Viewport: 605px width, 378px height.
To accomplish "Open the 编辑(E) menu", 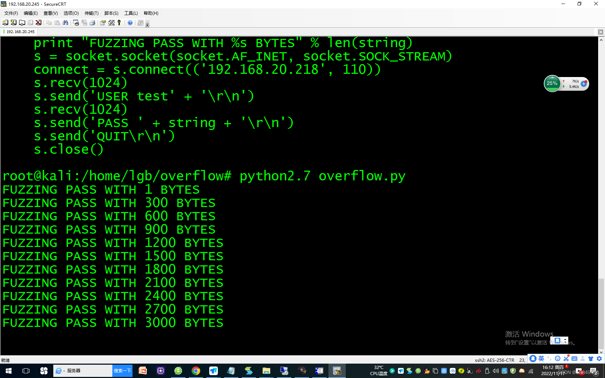I will [x=31, y=13].
